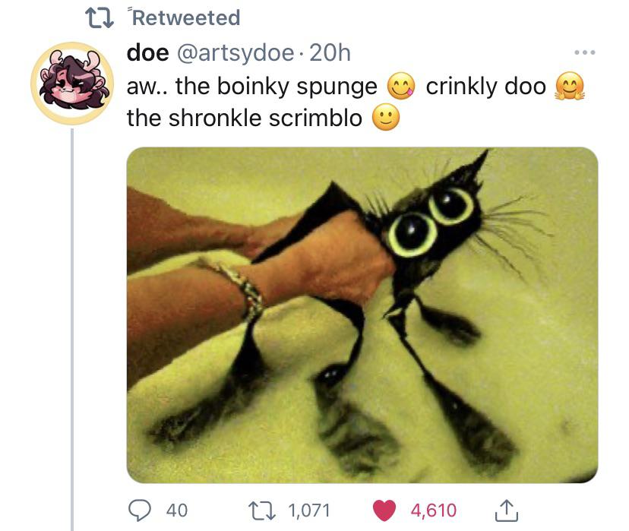This screenshot has height=531, width=629.
Task: Tap the "Retweeted" label at the top
Action: pos(190,17)
